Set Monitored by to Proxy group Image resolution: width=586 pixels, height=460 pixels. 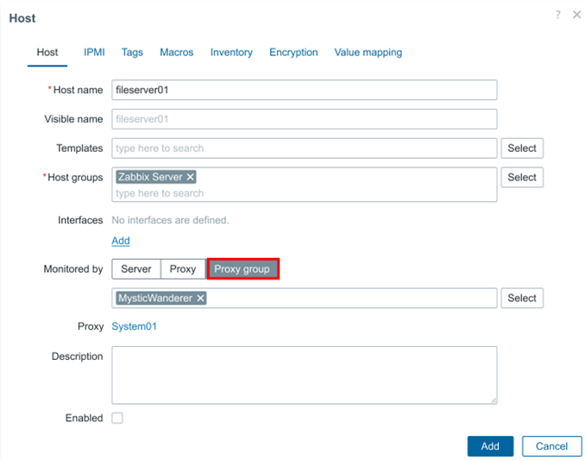pyautogui.click(x=243, y=269)
